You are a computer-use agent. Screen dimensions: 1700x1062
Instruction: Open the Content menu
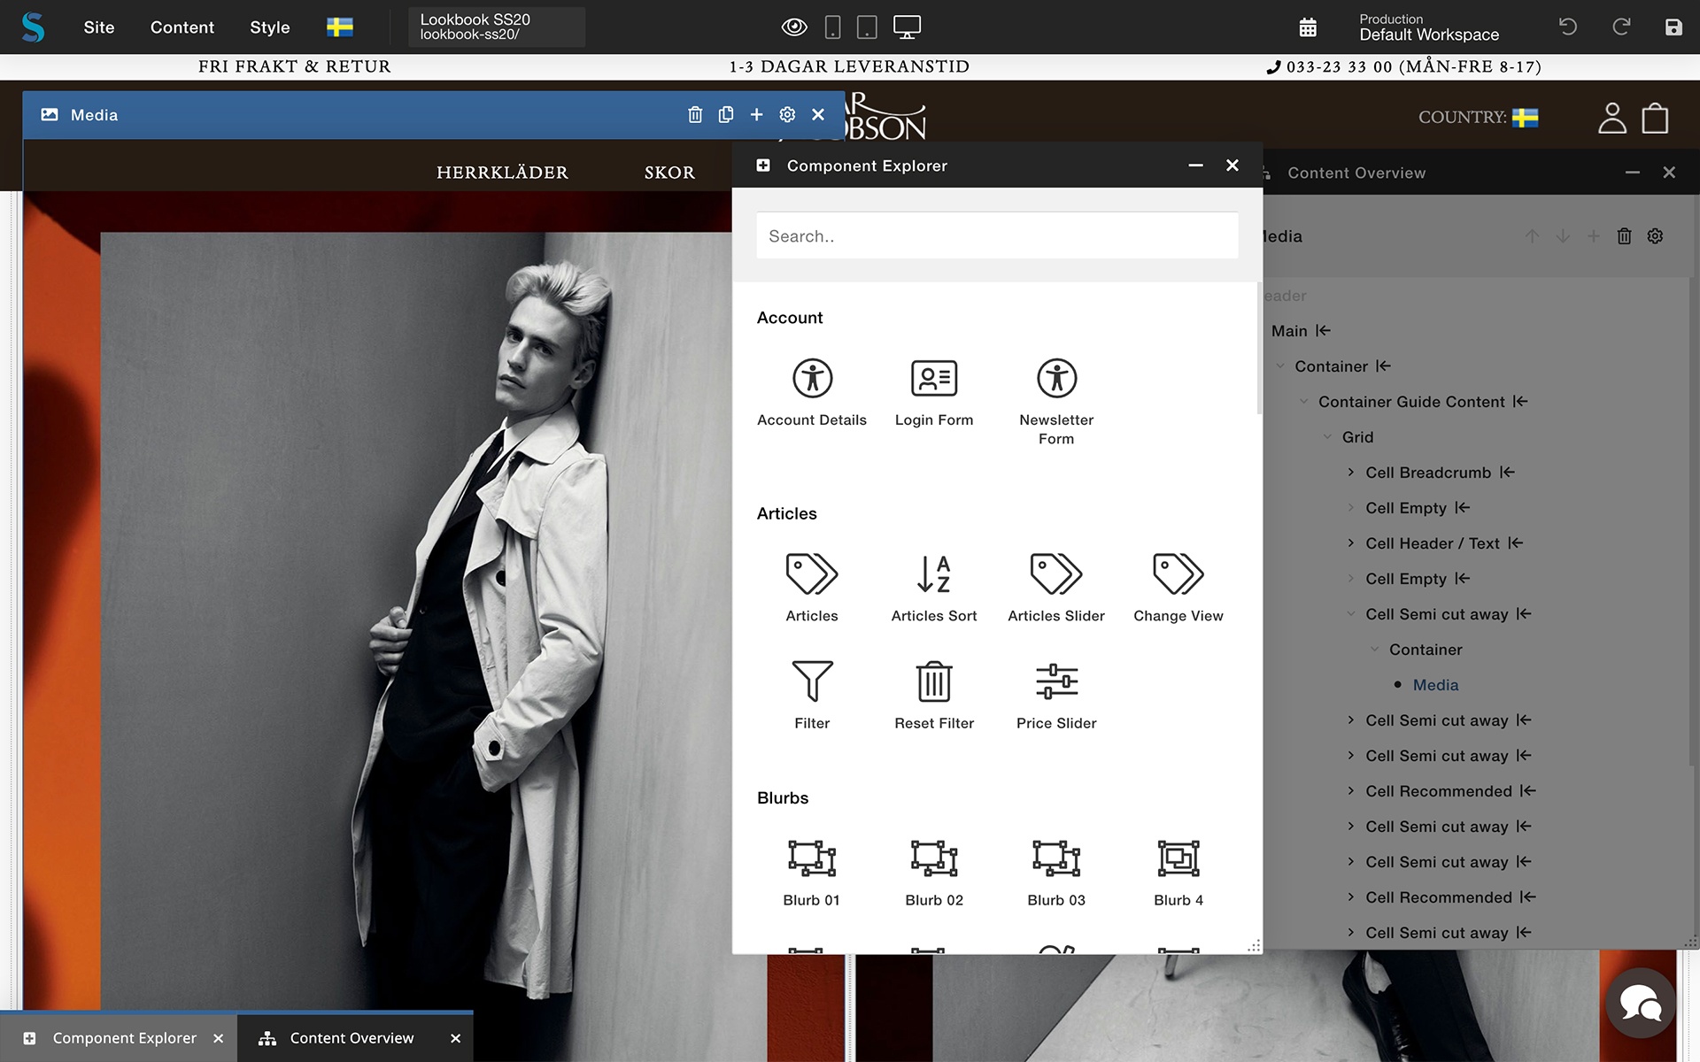(182, 27)
